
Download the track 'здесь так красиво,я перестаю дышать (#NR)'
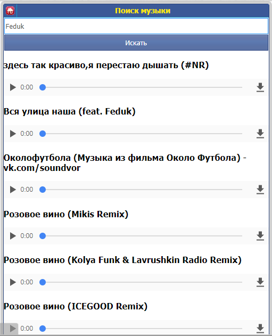[x=260, y=87]
